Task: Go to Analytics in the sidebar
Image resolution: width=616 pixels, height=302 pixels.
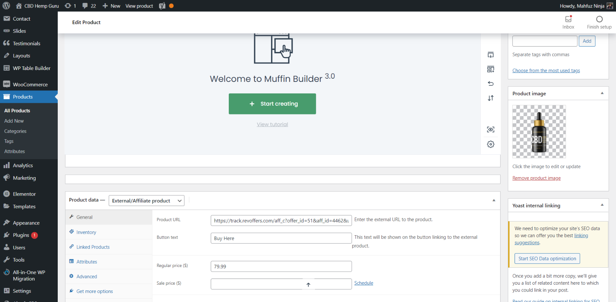Action: click(x=29, y=165)
